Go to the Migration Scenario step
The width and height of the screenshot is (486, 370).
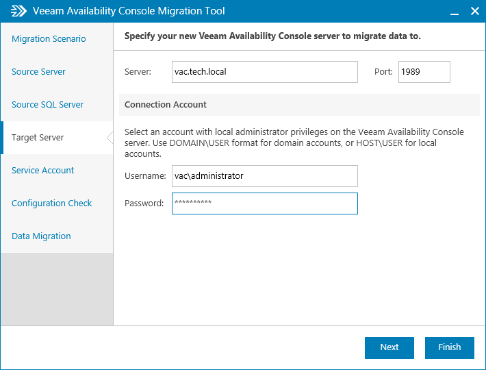coord(49,39)
